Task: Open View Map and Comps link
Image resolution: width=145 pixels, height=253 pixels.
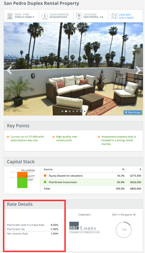Action: coord(126,16)
